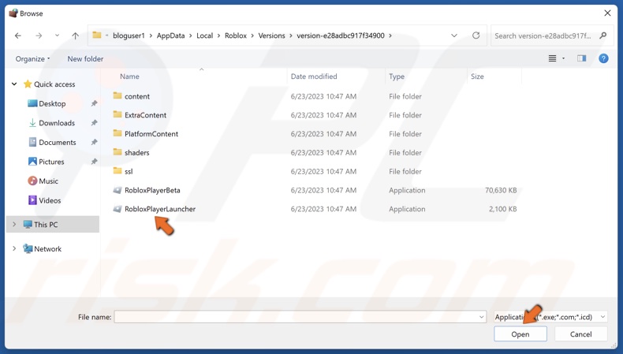
Task: Expand the address bar history dropdown
Action: coord(453,35)
